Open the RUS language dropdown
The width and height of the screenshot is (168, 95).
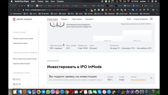[x=129, y=19]
